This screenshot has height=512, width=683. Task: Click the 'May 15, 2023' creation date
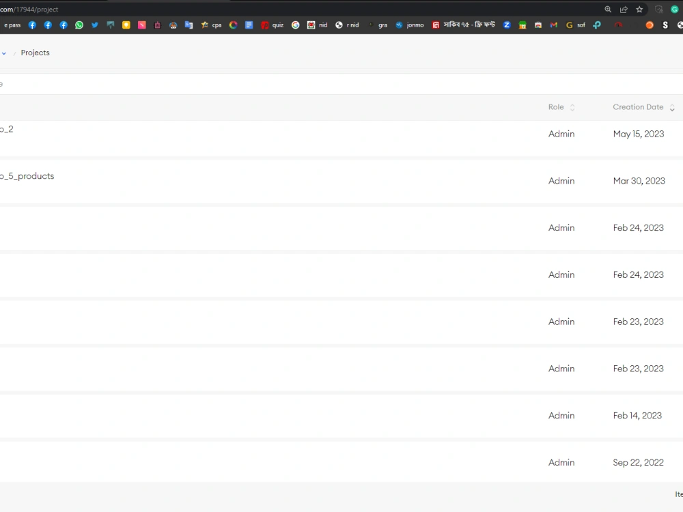[x=639, y=134]
